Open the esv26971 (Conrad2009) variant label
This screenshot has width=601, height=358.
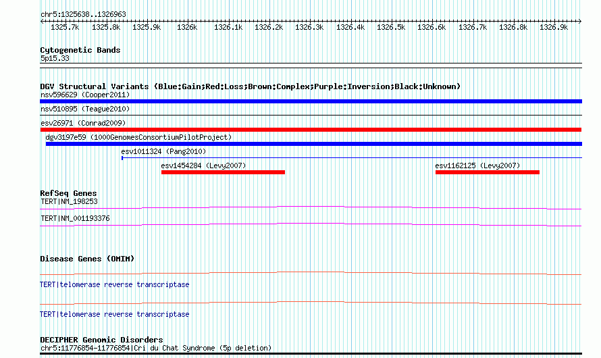83,123
